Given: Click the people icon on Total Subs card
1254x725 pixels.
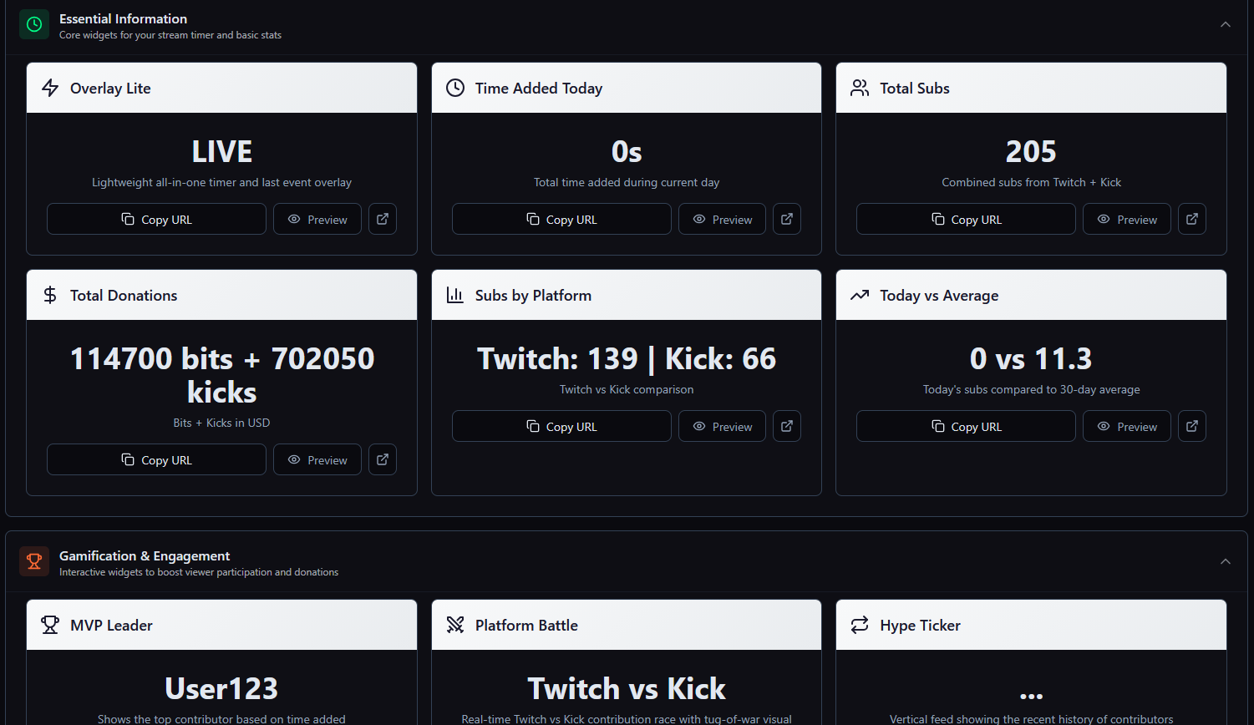Looking at the screenshot, I should point(860,88).
